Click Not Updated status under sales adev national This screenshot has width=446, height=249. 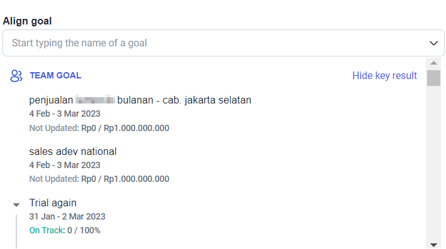pyautogui.click(x=53, y=179)
